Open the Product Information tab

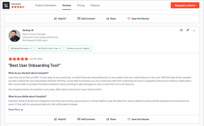tap(46, 5)
